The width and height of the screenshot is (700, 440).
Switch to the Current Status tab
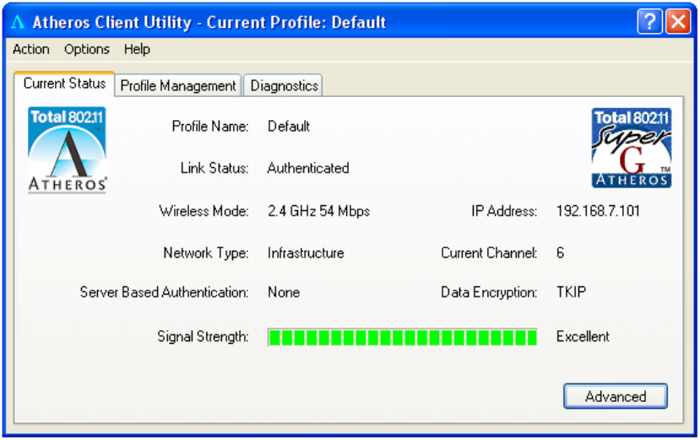pyautogui.click(x=64, y=84)
